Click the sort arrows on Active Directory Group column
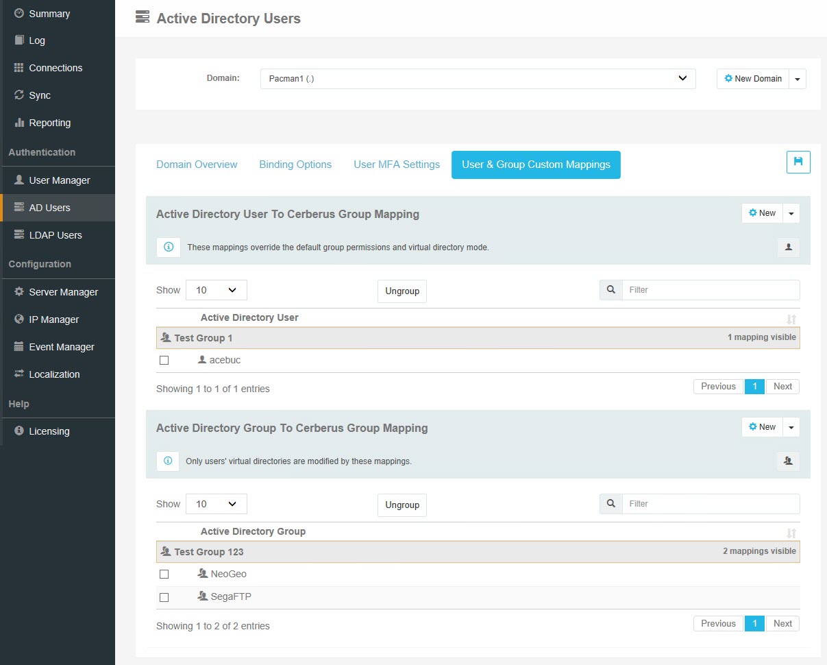This screenshot has width=827, height=665. [x=791, y=532]
